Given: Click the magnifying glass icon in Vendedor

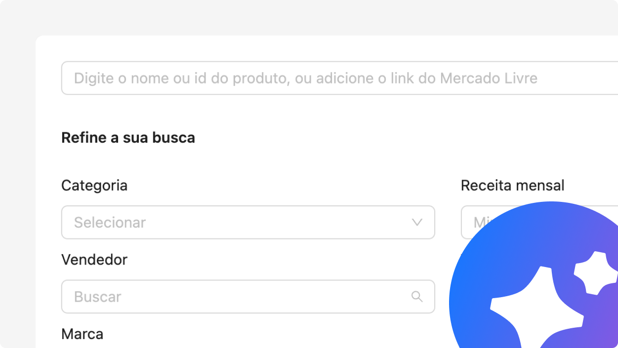Looking at the screenshot, I should (417, 296).
